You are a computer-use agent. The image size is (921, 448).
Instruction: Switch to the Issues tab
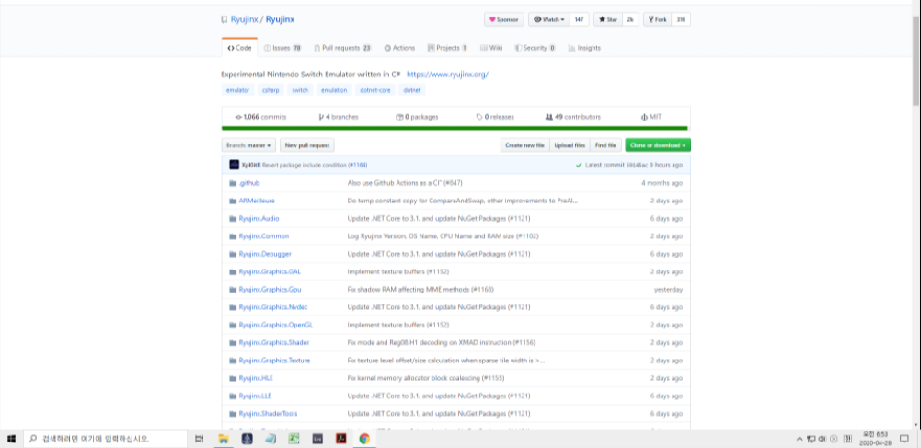tap(282, 48)
